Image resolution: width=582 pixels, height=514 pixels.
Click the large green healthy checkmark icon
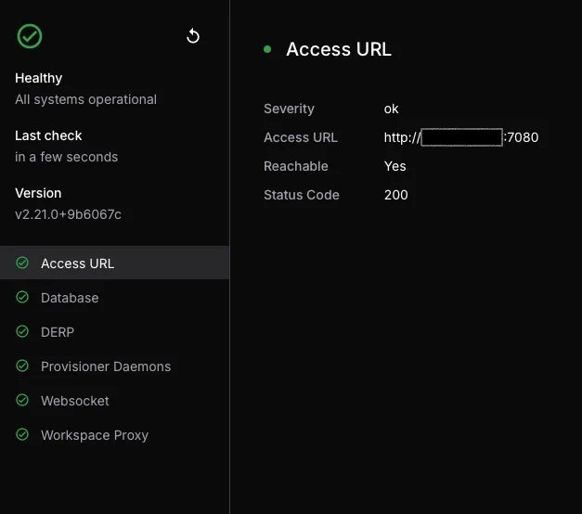(x=30, y=36)
